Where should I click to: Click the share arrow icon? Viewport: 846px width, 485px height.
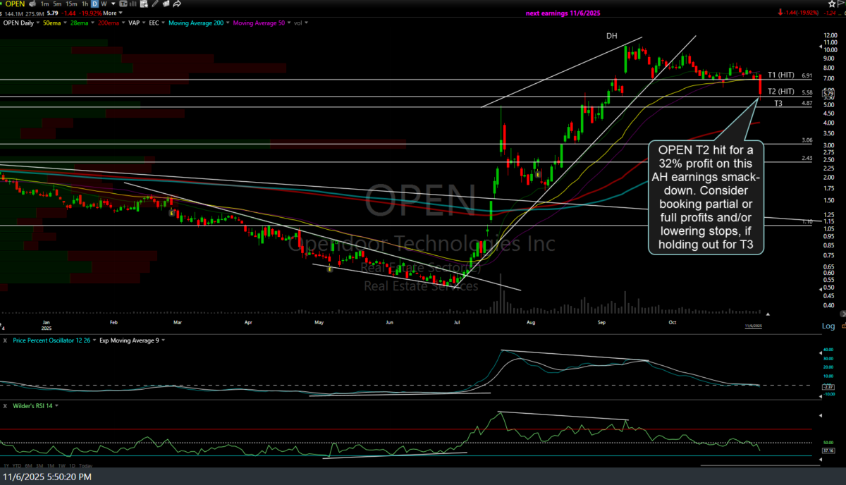click(x=177, y=4)
